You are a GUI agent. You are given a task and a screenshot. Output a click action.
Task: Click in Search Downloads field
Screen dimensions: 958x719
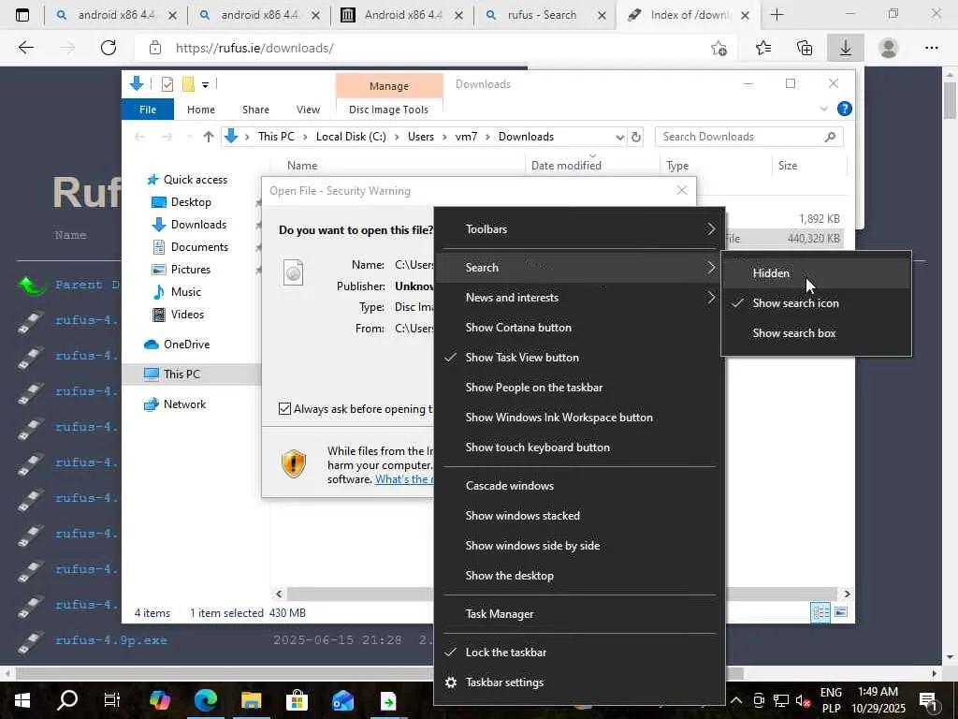pyautogui.click(x=748, y=137)
